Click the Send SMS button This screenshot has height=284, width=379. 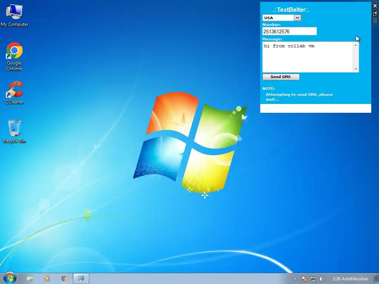[281, 77]
